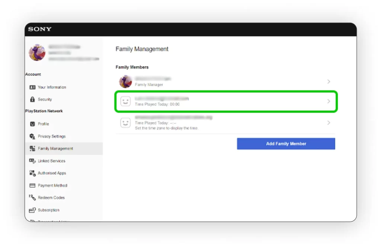Click the sidebar profile avatar picture
The width and height of the screenshot is (381, 248).
[37, 53]
